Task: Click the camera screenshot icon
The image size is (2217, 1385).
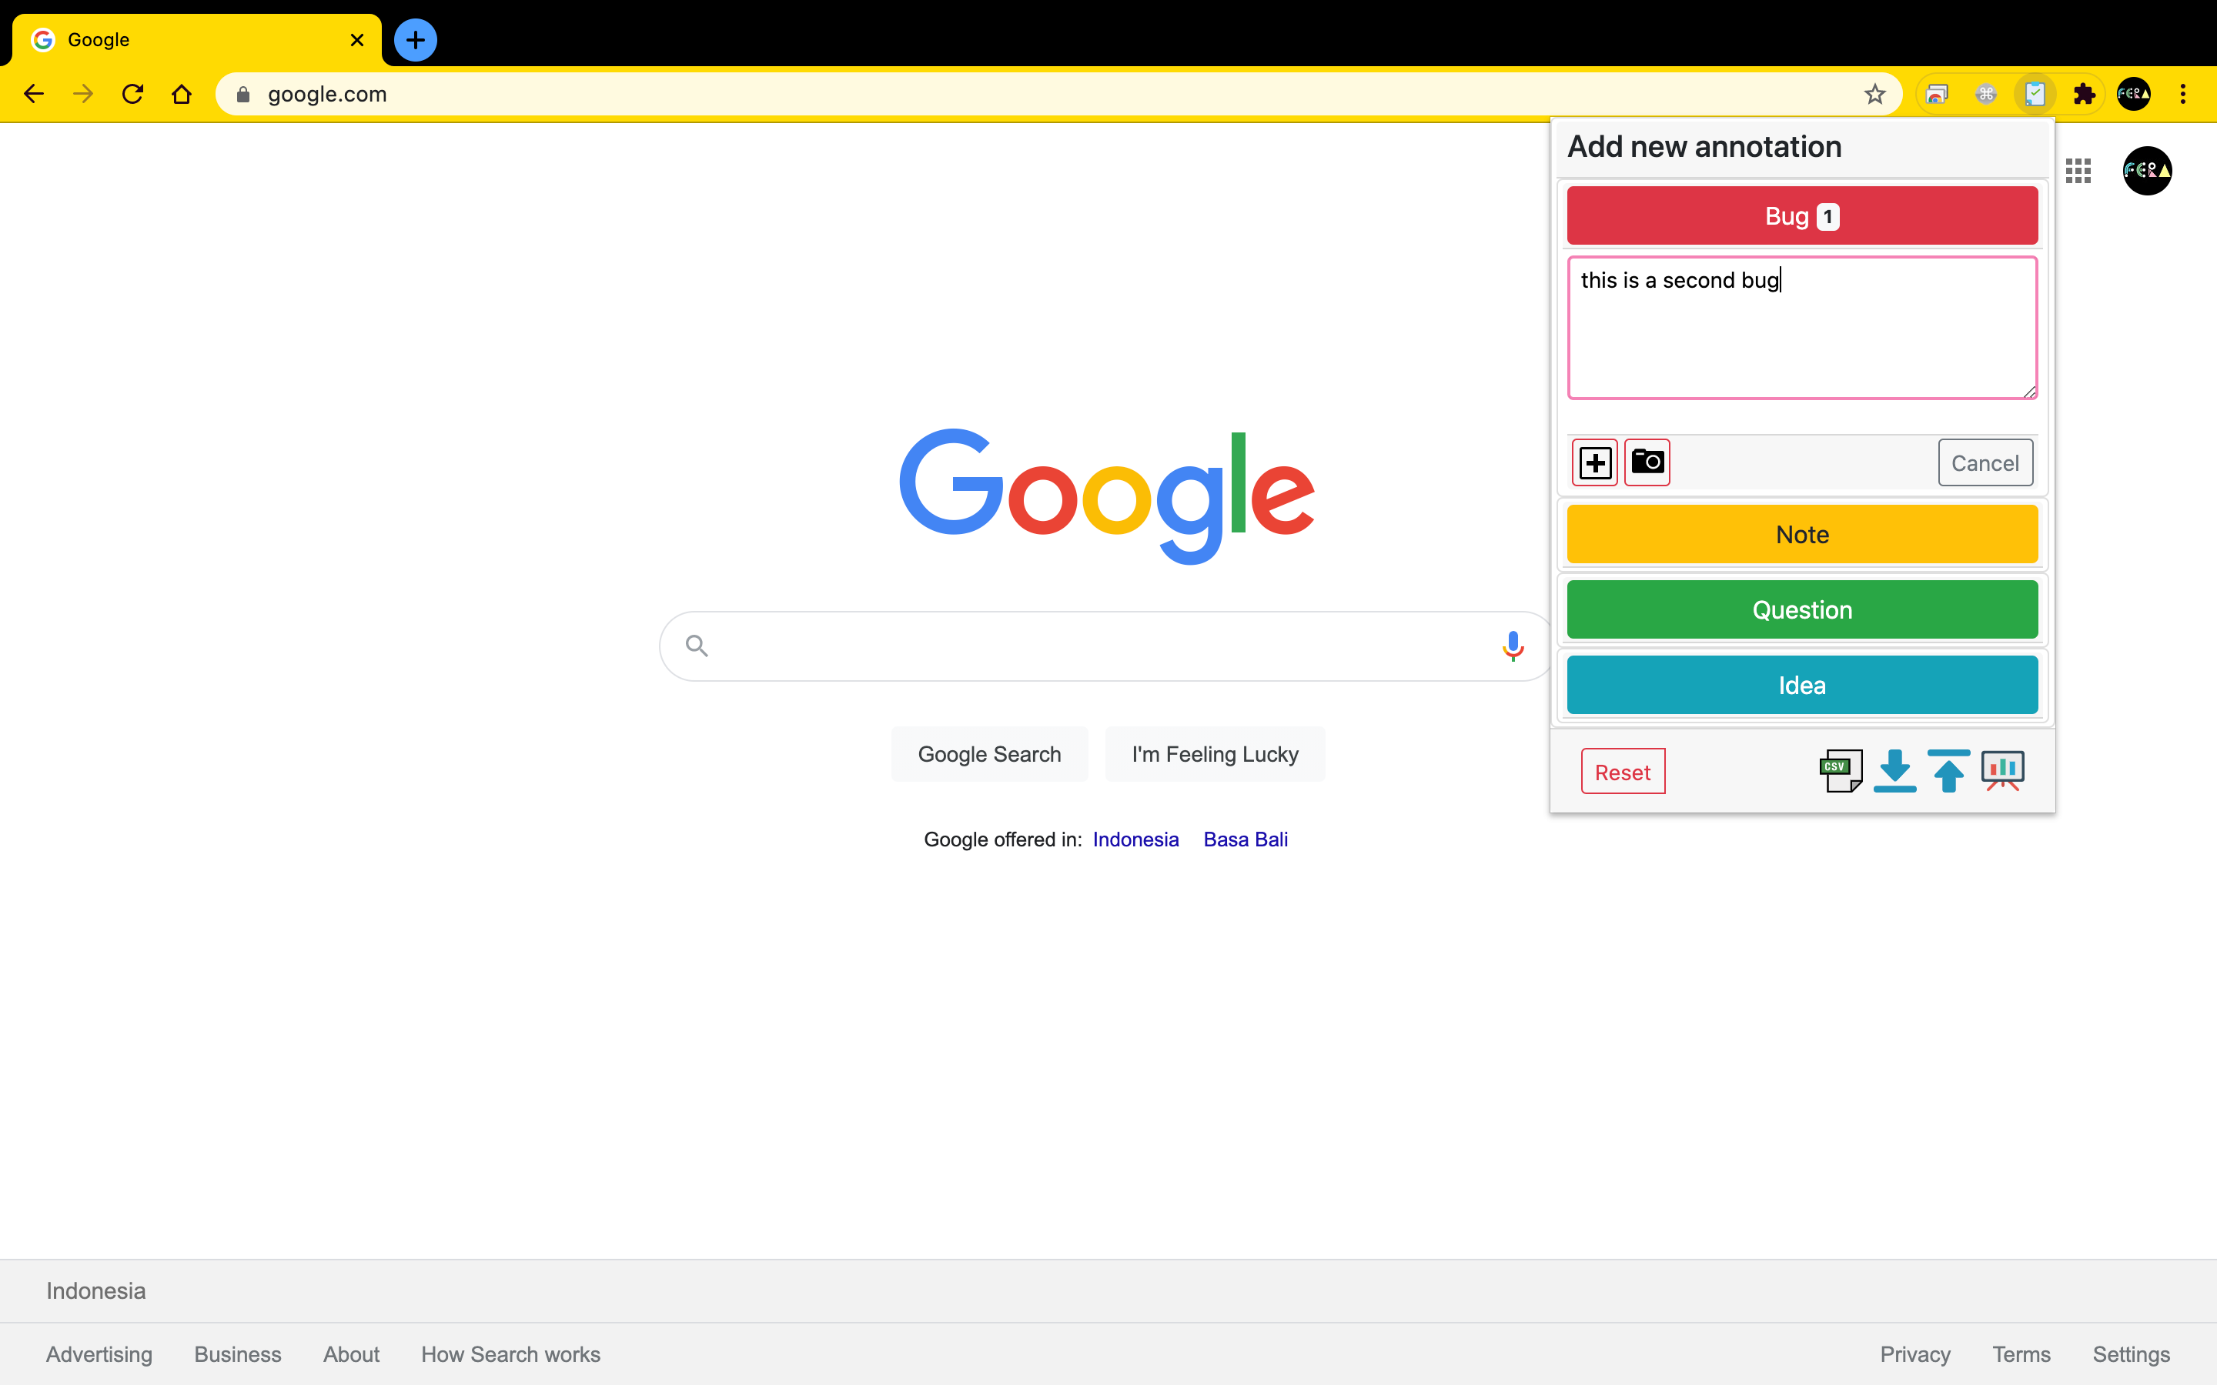Action: 1647,462
